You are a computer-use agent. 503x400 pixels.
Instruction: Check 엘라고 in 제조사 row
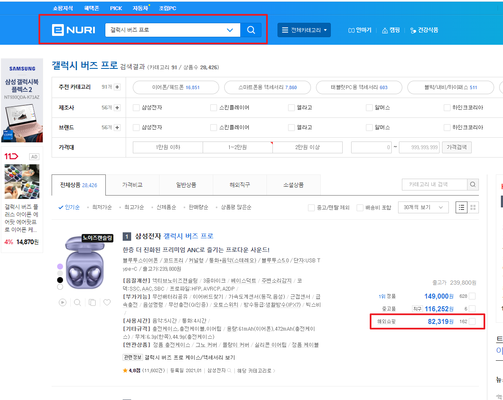291,108
